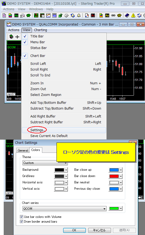Choose Zoom In menu entry

click(x=64, y=83)
